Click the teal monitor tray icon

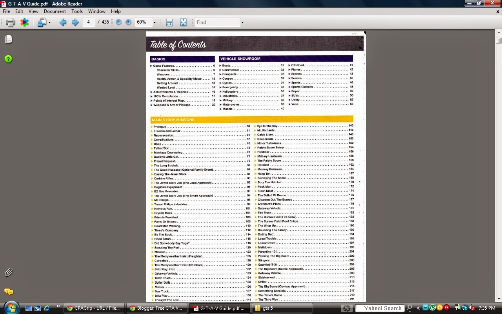(x=426, y=308)
